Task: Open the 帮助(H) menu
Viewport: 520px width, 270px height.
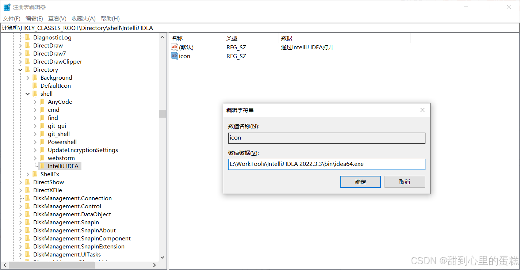Action: [110, 18]
